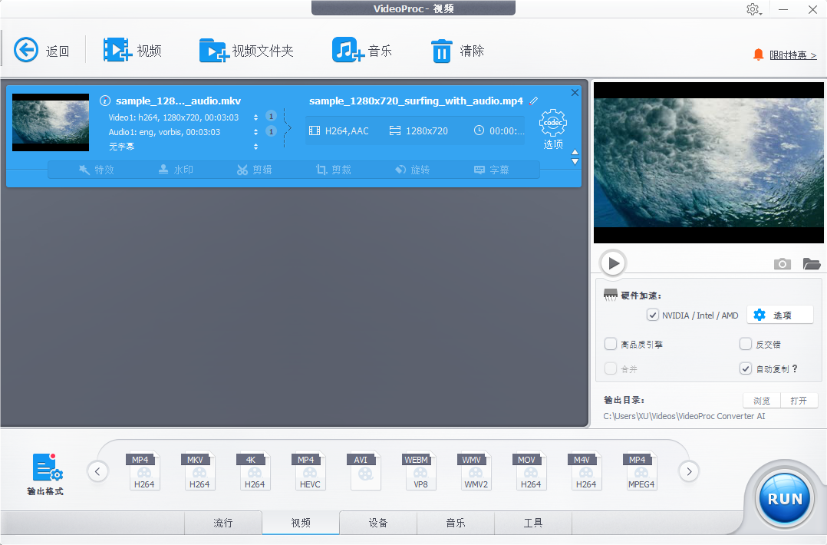Add music files via the 音乐 toolbar button
This screenshot has height=545, width=827.
pyautogui.click(x=361, y=50)
